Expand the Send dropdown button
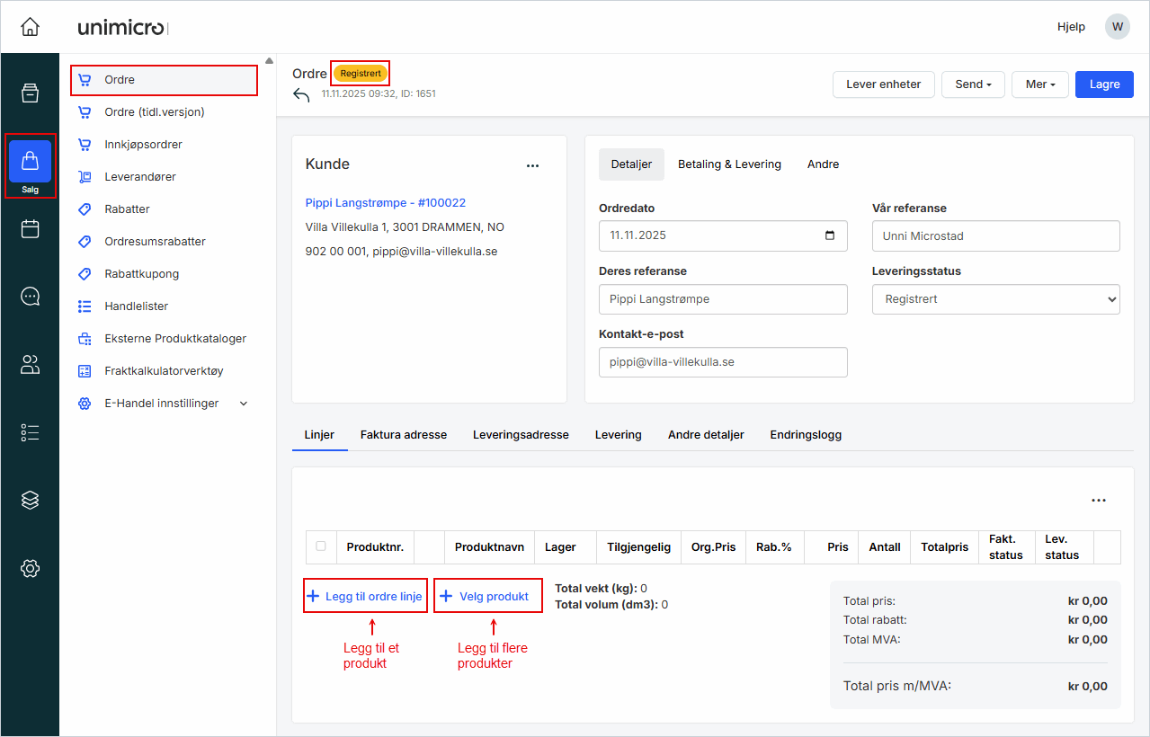Screen dimensions: 1150x737 point(973,84)
